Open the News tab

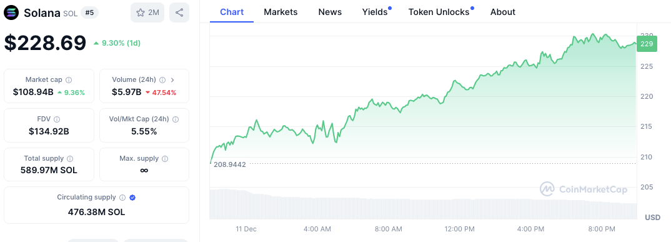click(x=330, y=12)
